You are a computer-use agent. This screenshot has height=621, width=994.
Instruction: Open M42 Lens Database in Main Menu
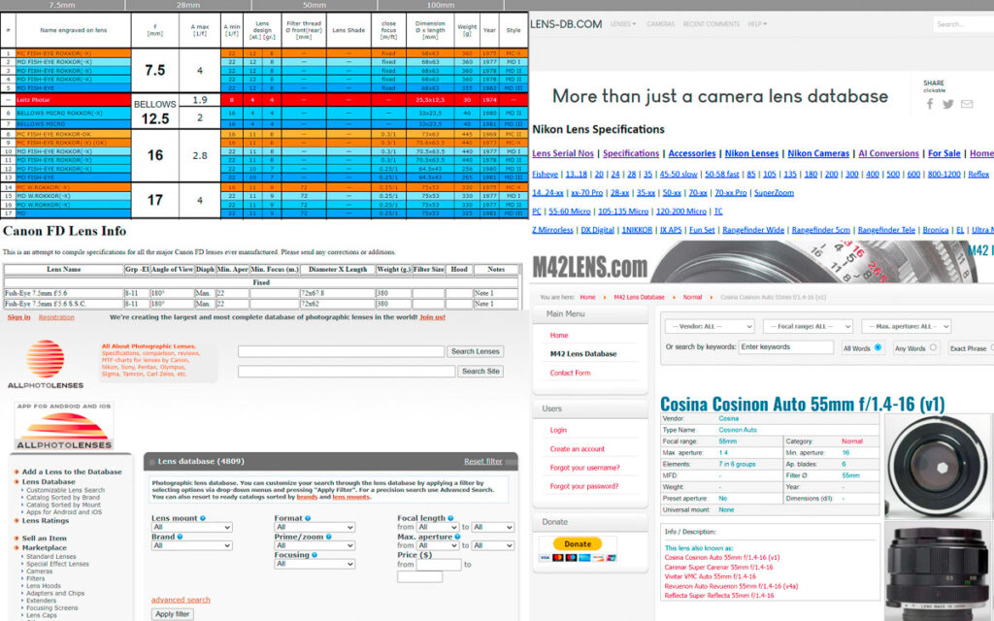tap(583, 354)
